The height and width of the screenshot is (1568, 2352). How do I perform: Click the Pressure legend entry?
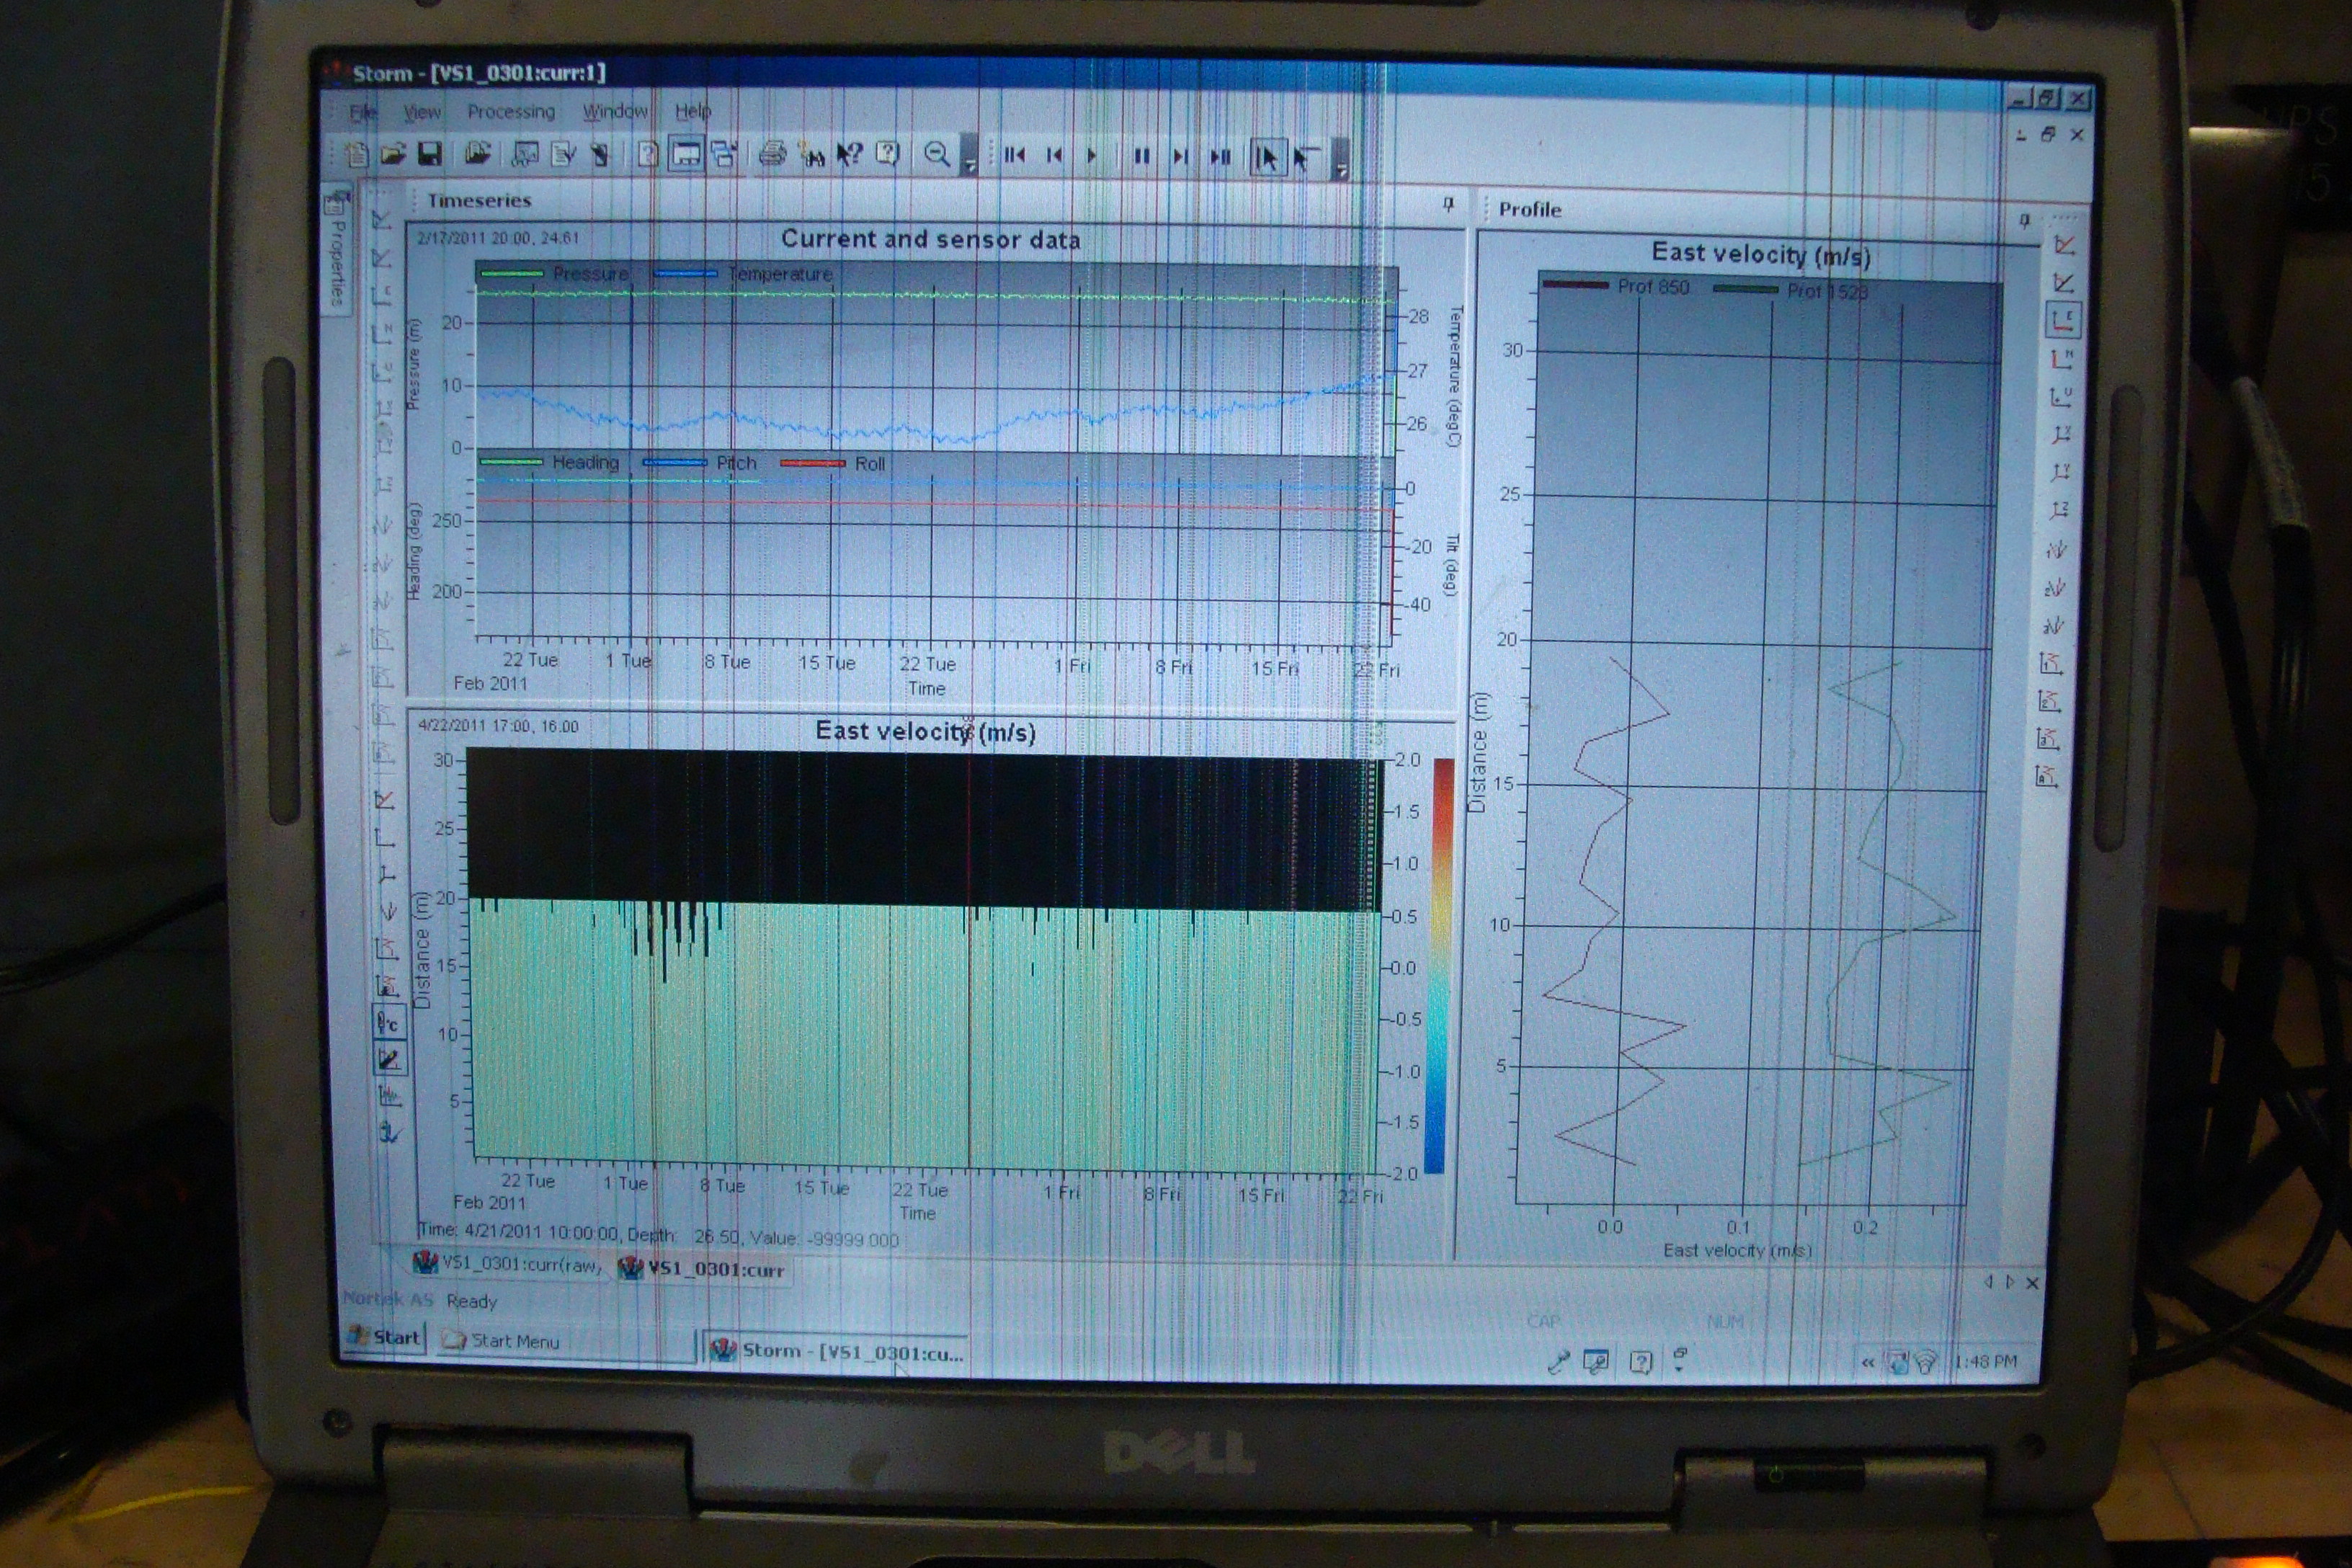coord(555,273)
